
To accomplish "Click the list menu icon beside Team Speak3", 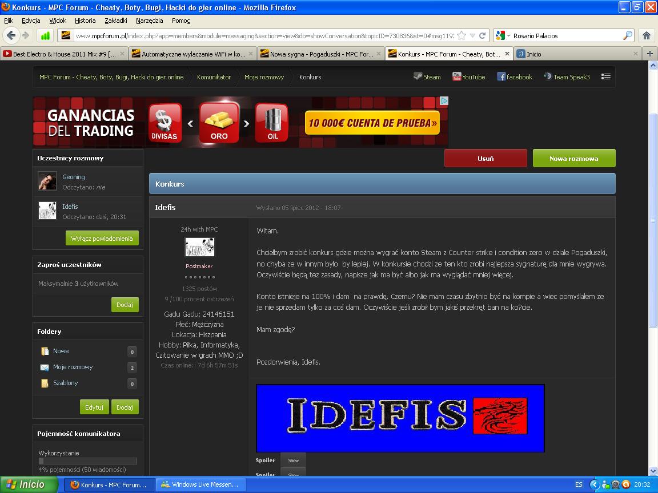I will click(x=605, y=76).
